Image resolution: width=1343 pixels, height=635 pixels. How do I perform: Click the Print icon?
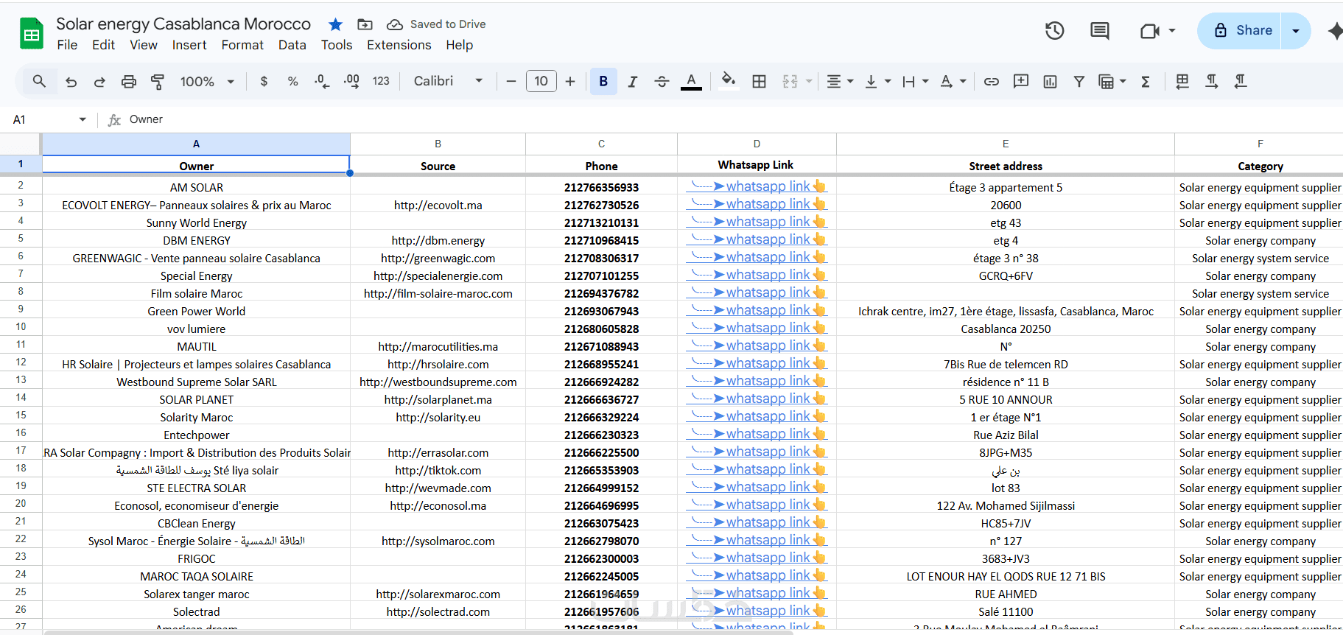[x=128, y=82]
